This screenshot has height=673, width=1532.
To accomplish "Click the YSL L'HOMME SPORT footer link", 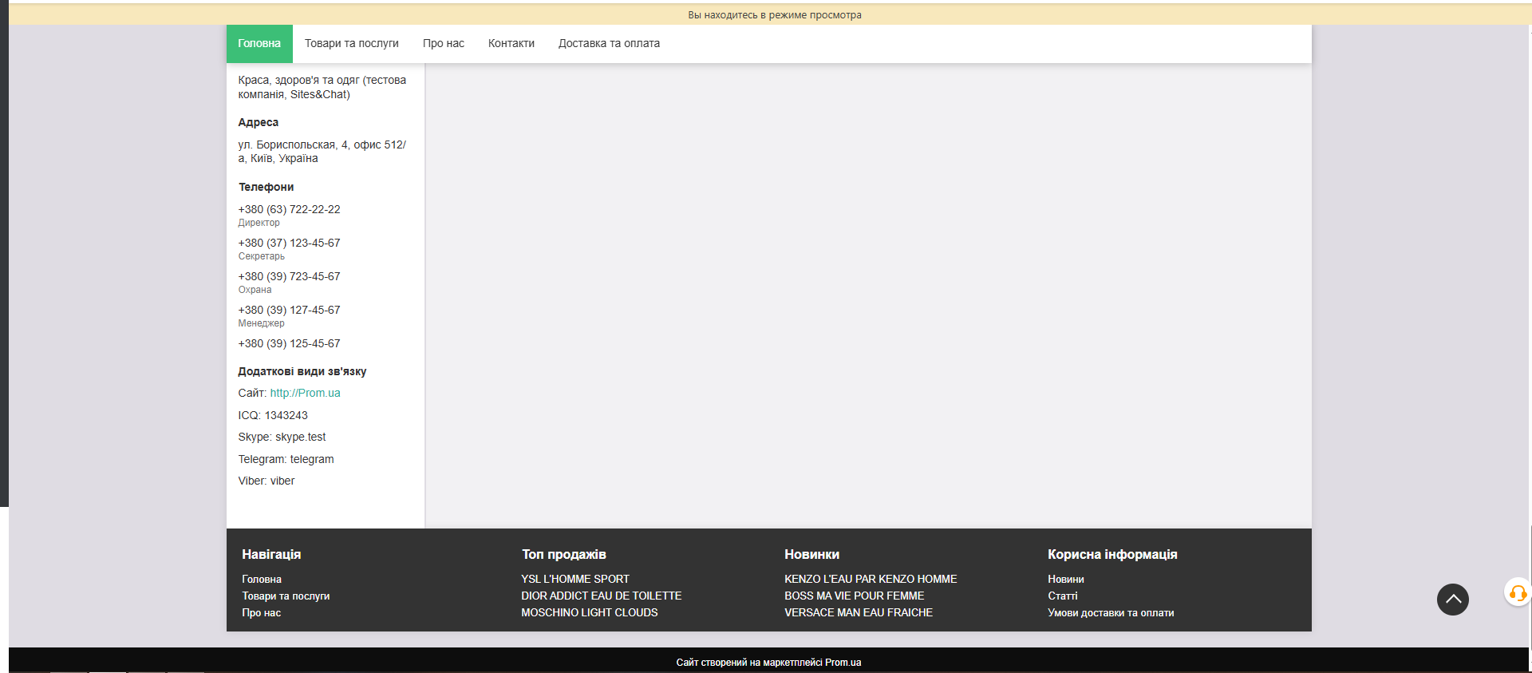I will click(x=574, y=580).
